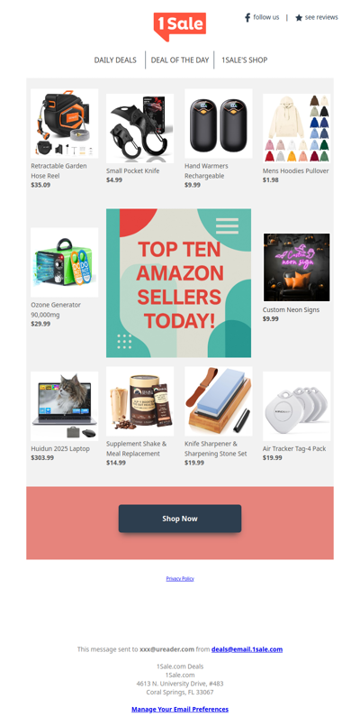Select Deal of the Day menu item
Screen dimensions: 360x726
point(180,60)
